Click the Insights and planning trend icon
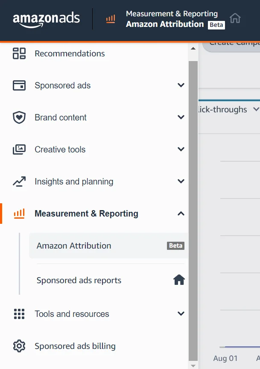This screenshot has width=260, height=369. tap(18, 182)
